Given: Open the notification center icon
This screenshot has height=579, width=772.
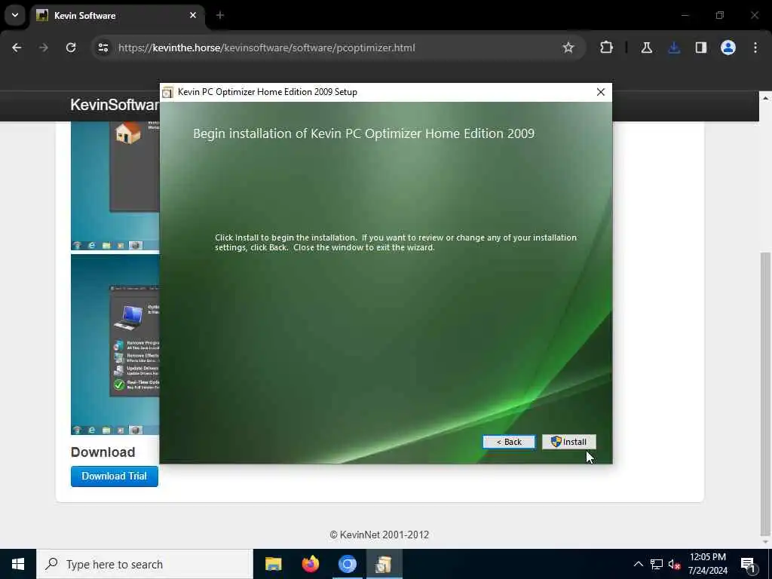Looking at the screenshot, I should 749,564.
